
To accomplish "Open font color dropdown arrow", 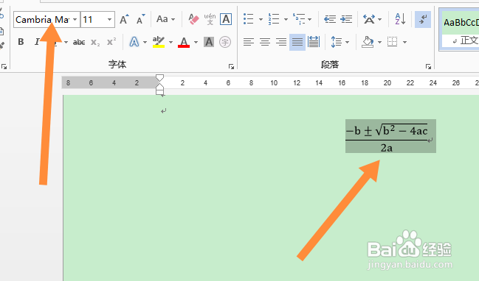I will (196, 43).
